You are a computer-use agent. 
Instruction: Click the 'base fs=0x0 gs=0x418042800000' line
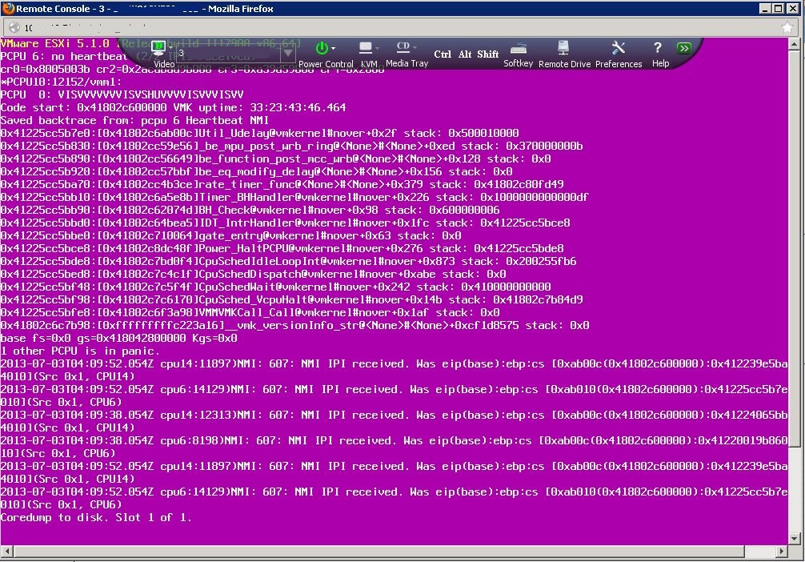coord(118,338)
